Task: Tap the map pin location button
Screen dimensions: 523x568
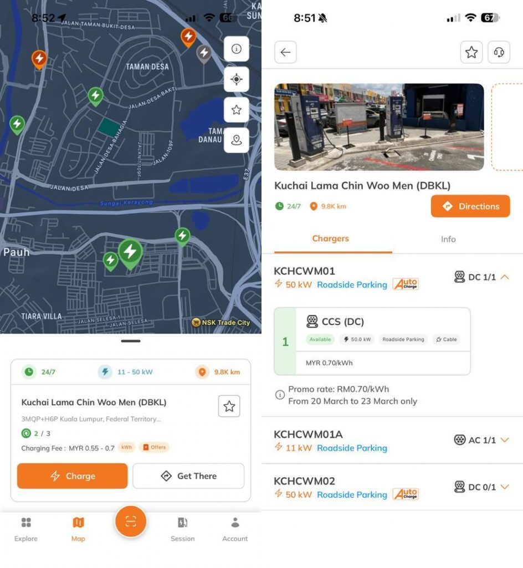Action: click(x=236, y=140)
